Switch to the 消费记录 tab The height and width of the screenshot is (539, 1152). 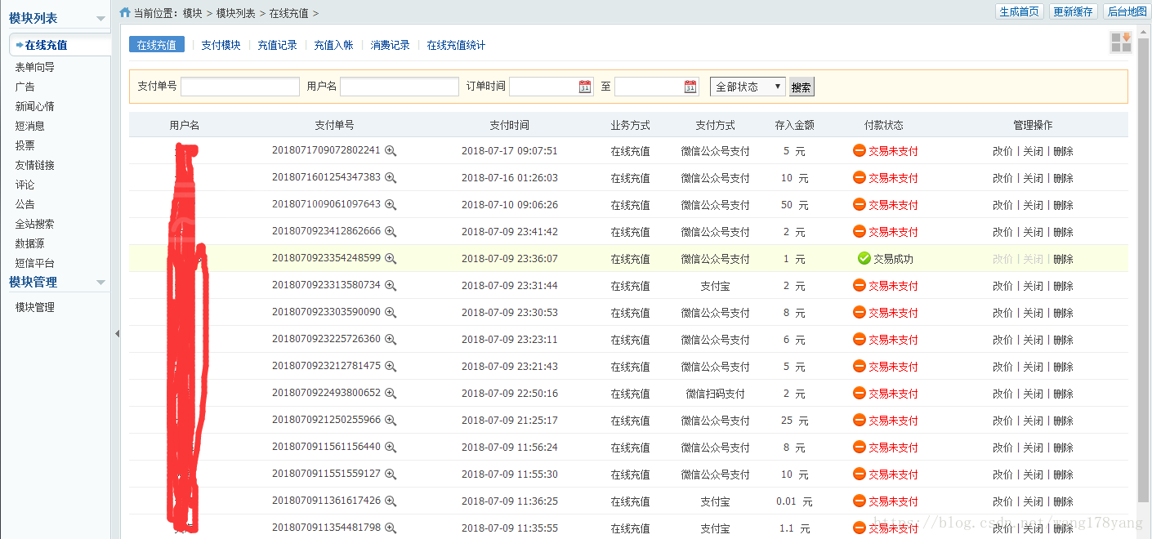coord(390,46)
